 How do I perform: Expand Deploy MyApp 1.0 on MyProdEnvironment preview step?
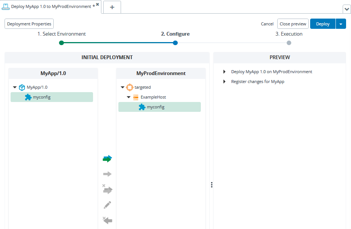tap(224, 72)
